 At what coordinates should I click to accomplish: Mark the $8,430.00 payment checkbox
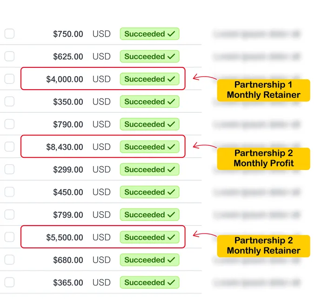pyautogui.click(x=9, y=147)
